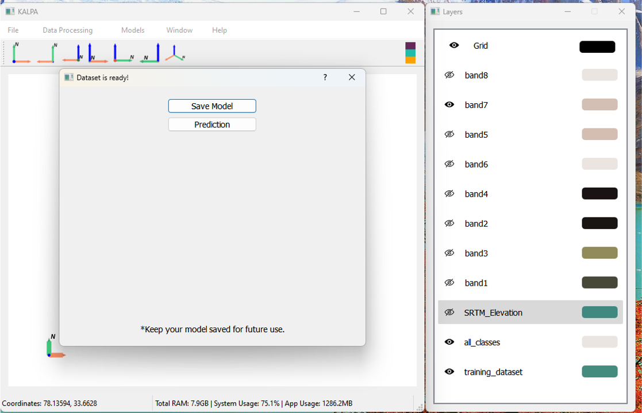Viewport: 642px width, 413px height.
Task: Select the band1 layer name
Action: pyautogui.click(x=476, y=283)
